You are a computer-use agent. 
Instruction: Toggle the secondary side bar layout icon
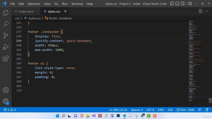[x=183, y=4]
